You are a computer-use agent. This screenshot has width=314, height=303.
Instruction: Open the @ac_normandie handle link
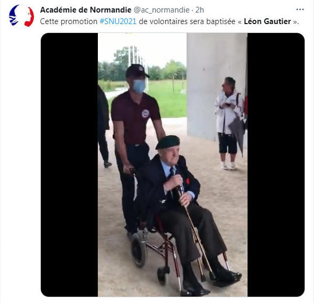tap(161, 10)
